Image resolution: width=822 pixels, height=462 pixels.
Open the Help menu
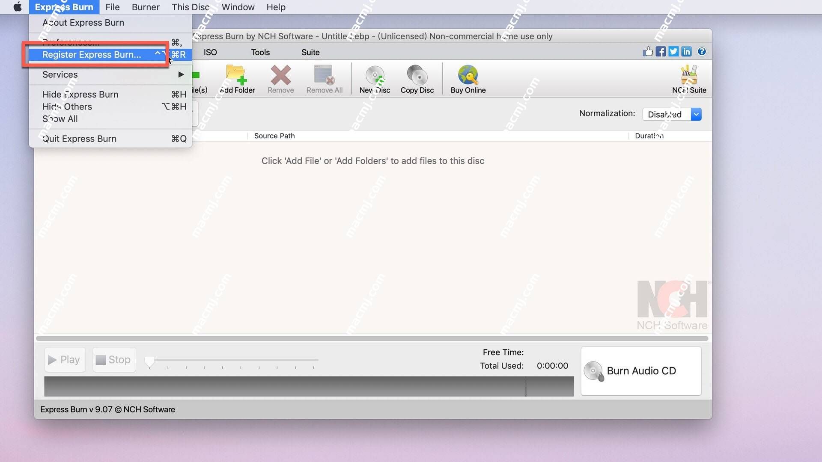pos(276,7)
